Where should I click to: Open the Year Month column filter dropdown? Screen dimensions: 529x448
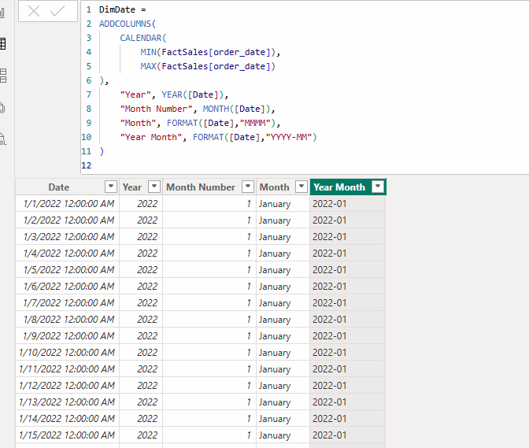[378, 187]
